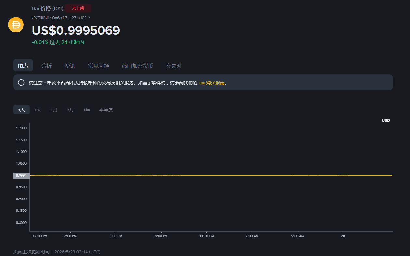The width and height of the screenshot is (410, 256).
Task: Click the 28 date axis label
Action: (x=343, y=236)
